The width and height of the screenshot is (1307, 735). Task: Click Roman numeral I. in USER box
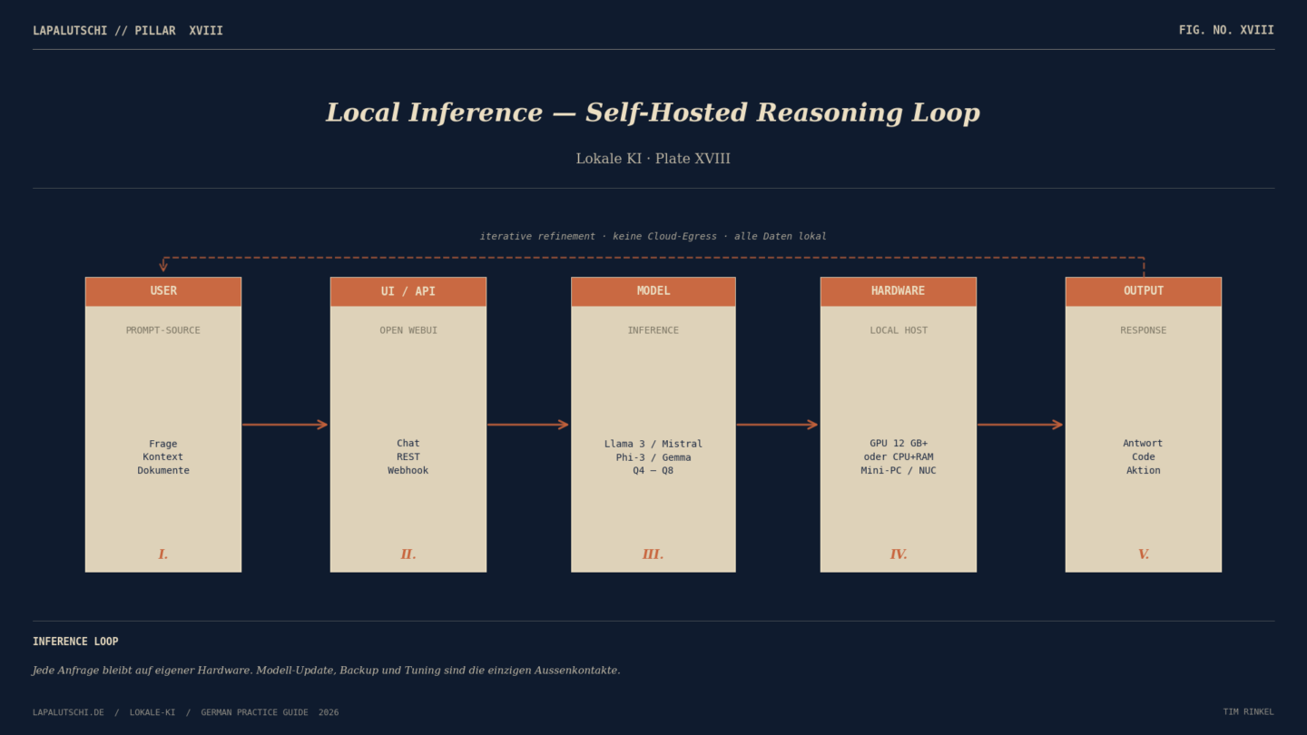163,554
